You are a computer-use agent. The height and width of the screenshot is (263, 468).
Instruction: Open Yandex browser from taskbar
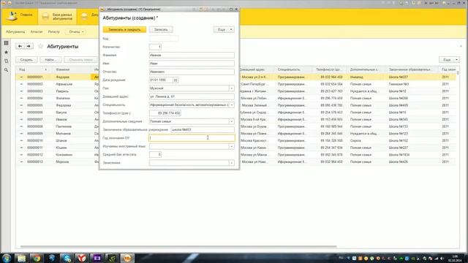[x=82, y=258]
